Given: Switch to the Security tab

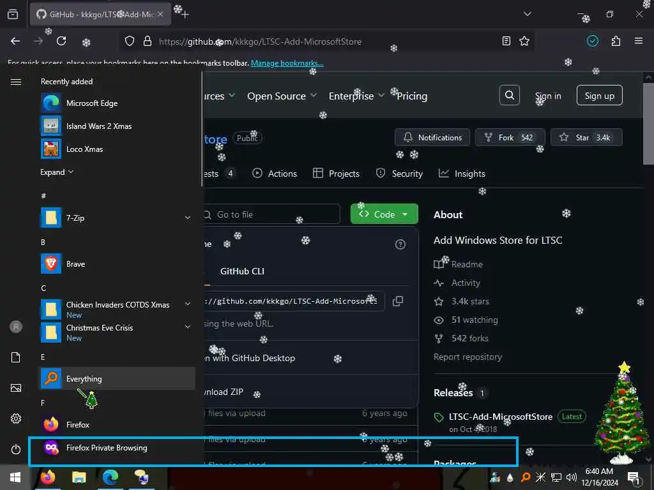Looking at the screenshot, I should coord(399,174).
